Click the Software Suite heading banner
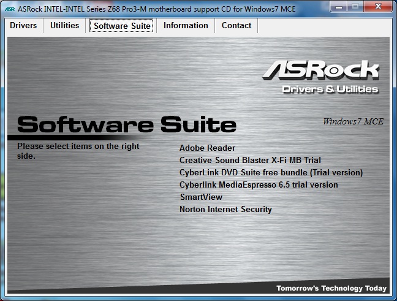397x301 pixels. [x=126, y=125]
